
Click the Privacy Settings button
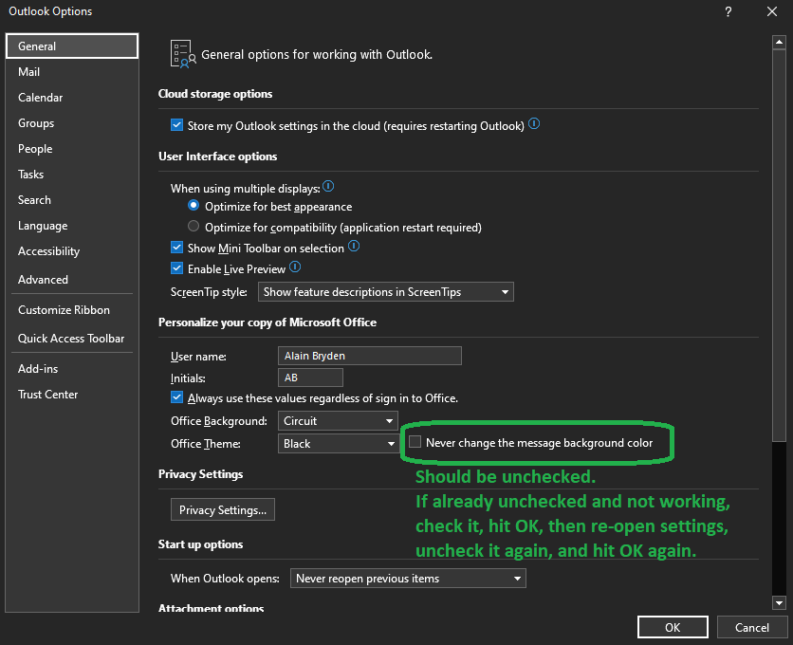point(223,509)
